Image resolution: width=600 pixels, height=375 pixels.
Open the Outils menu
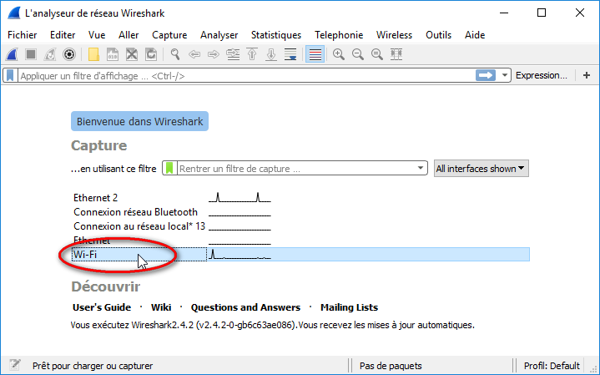(x=438, y=35)
